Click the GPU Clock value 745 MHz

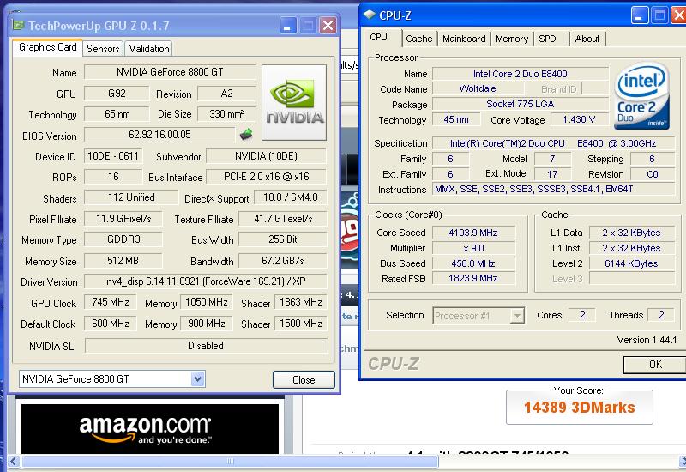click(x=111, y=302)
